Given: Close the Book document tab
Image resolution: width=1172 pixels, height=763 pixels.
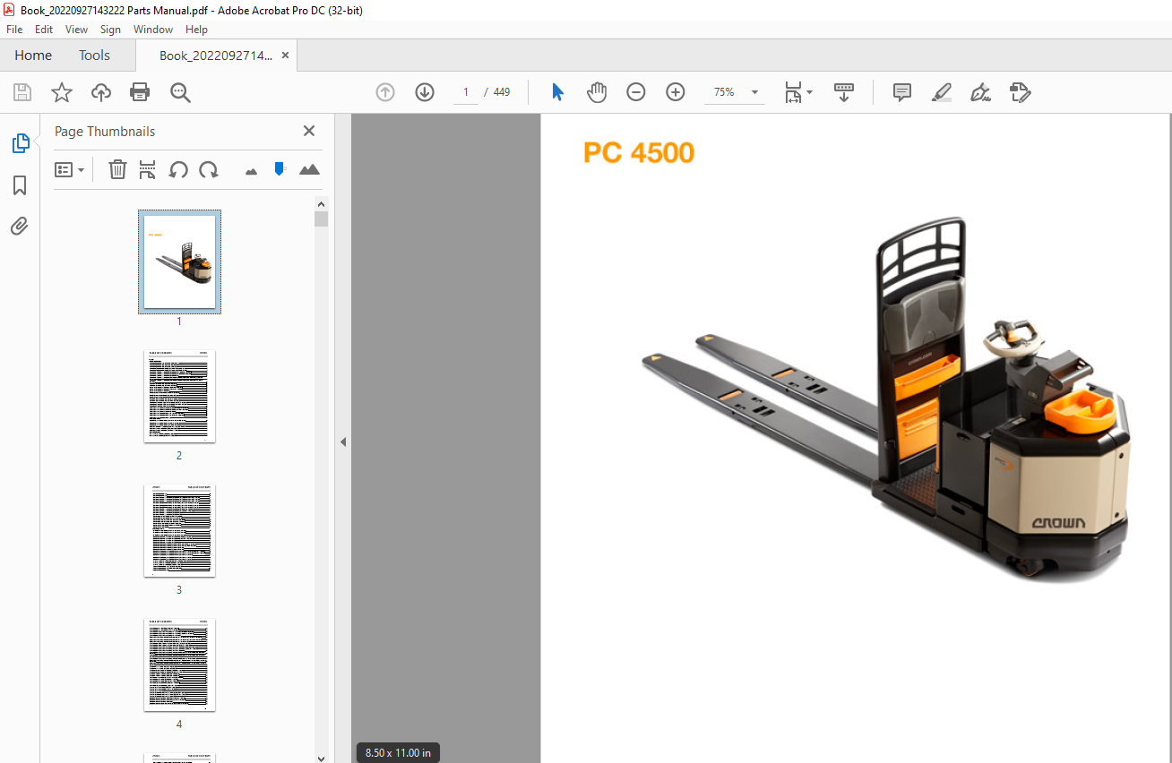Looking at the screenshot, I should click(x=285, y=56).
